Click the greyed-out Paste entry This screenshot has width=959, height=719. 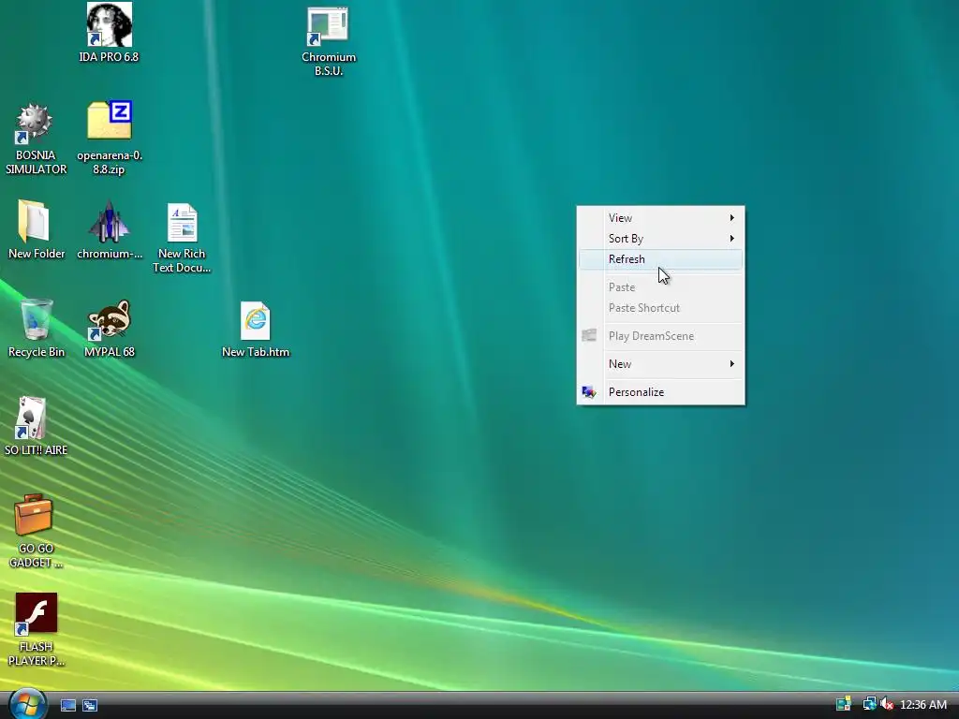coord(660,287)
